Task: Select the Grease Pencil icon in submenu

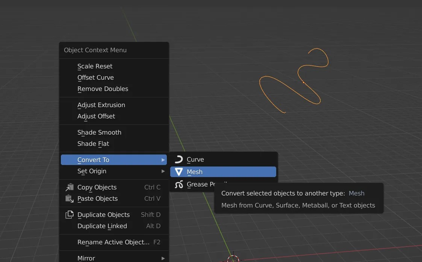Action: pyautogui.click(x=178, y=184)
